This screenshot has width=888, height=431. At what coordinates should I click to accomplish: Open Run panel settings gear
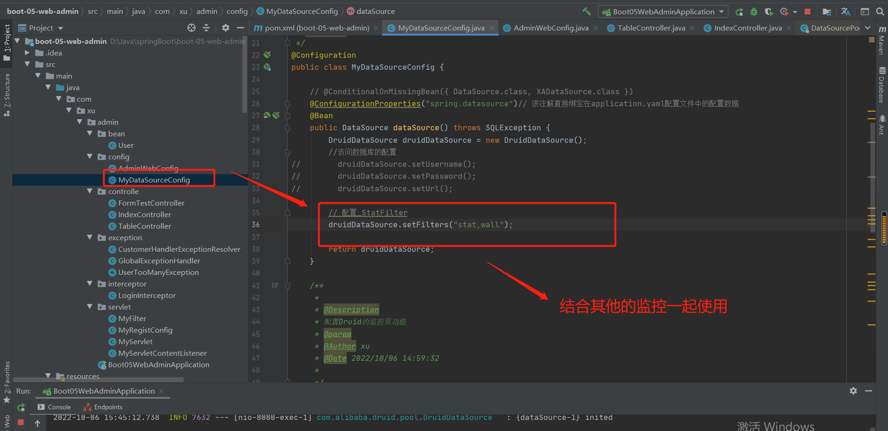pos(853,391)
